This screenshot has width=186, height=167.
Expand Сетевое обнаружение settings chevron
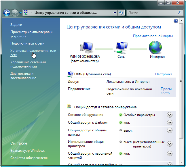click(x=170, y=115)
